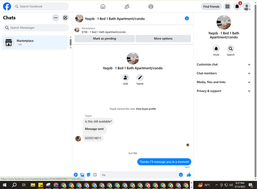Viewport: 257px width, 189px height.
Task: Open Windows taskbar search
Action: coord(14,185)
